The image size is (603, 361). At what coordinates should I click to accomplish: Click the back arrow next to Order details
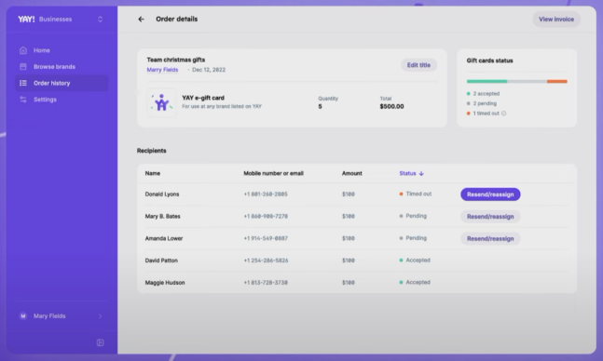[x=141, y=20]
